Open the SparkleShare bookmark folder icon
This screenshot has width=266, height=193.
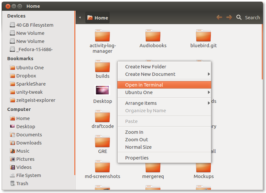pyautogui.click(x=12, y=84)
